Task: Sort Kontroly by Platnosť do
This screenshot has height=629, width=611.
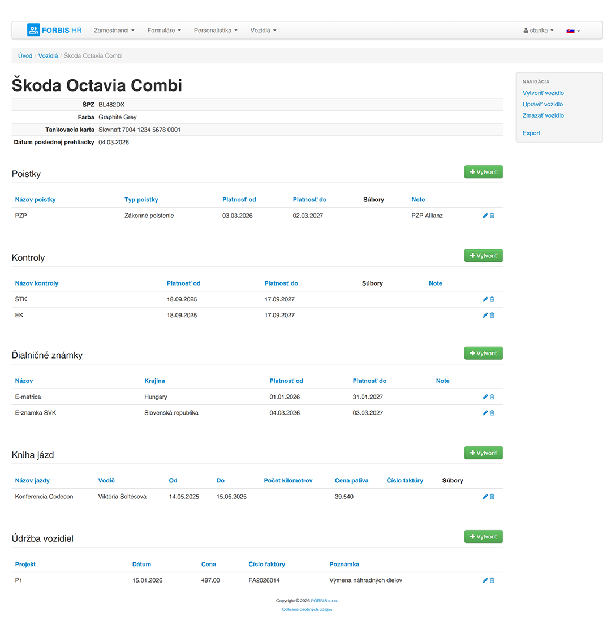Action: point(281,283)
